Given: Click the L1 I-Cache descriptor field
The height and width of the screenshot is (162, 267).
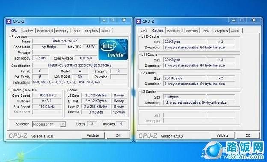Looking at the screenshot, I should pos(199,66).
